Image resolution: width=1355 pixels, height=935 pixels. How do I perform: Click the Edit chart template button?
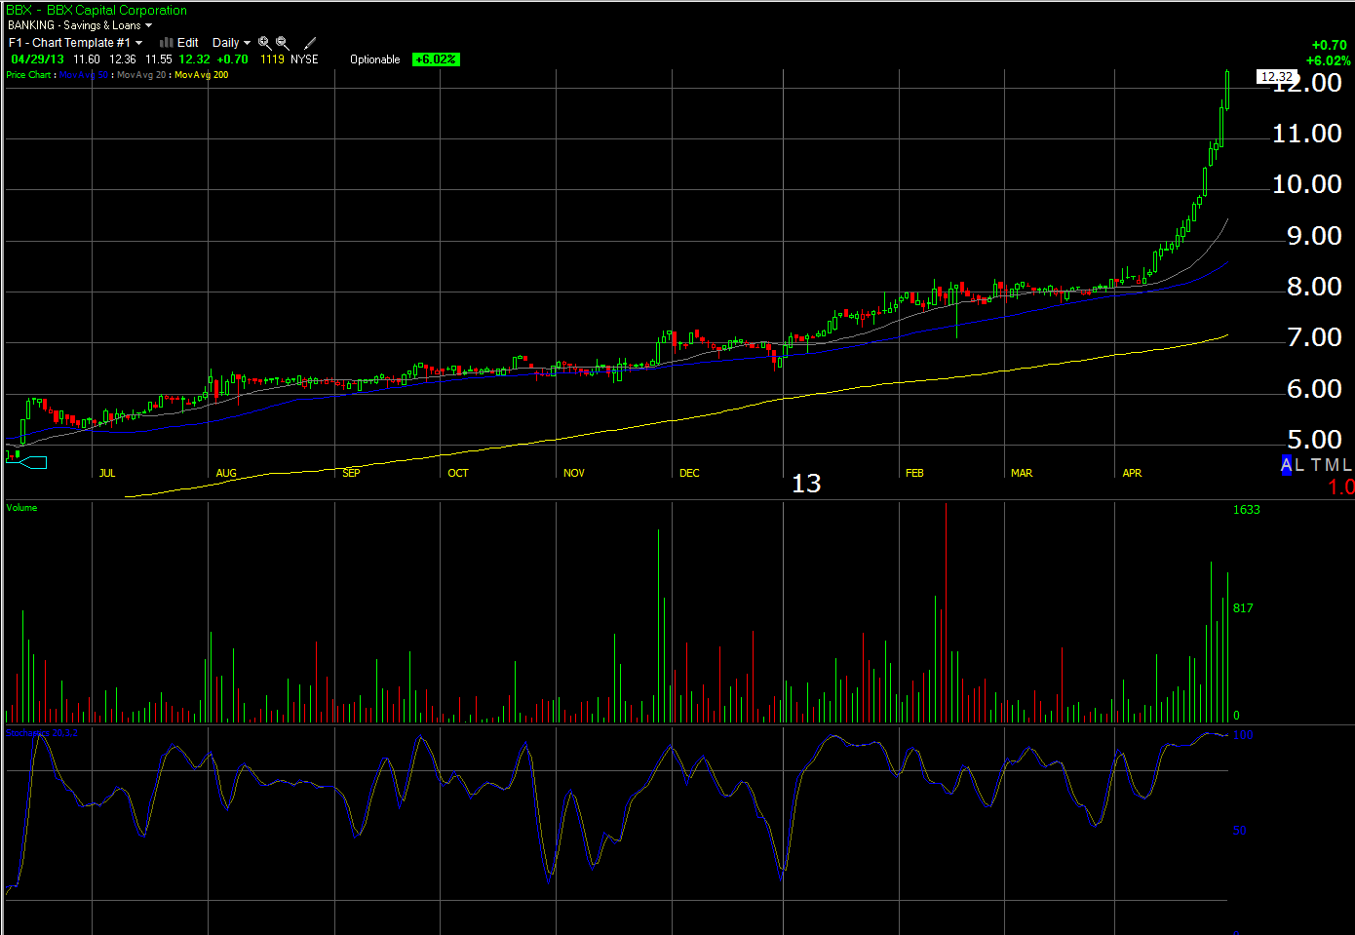[x=188, y=43]
